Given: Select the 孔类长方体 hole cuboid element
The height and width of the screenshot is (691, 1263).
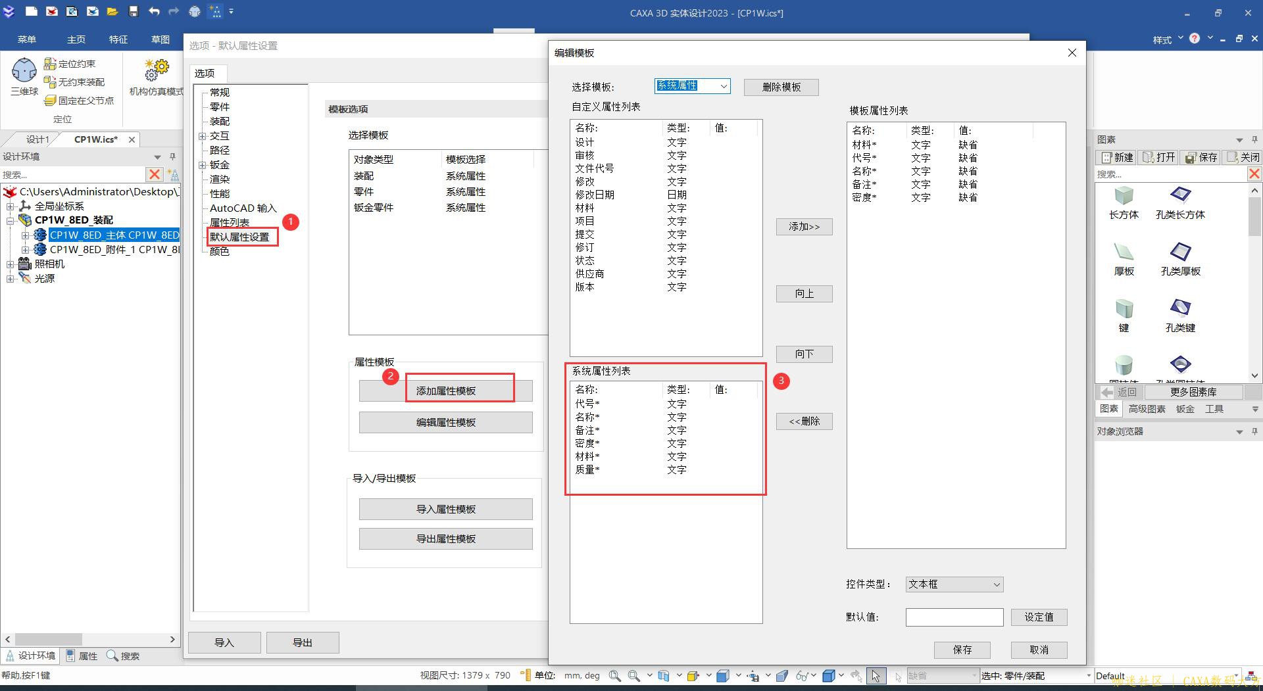Looking at the screenshot, I should pyautogui.click(x=1180, y=196).
